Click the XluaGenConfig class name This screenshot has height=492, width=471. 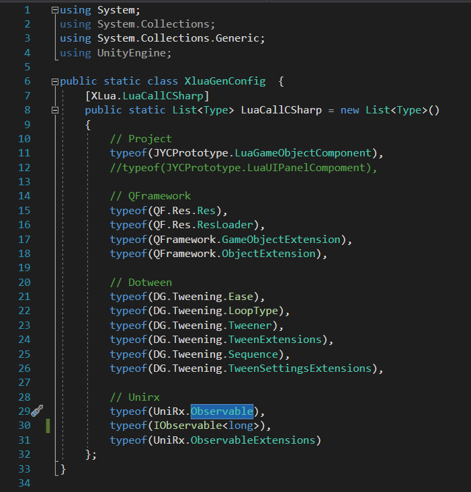tap(225, 81)
